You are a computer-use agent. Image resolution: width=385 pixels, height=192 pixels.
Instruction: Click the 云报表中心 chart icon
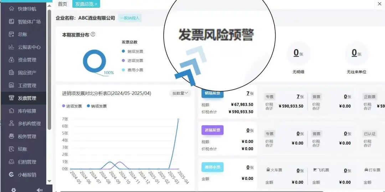click(11, 47)
